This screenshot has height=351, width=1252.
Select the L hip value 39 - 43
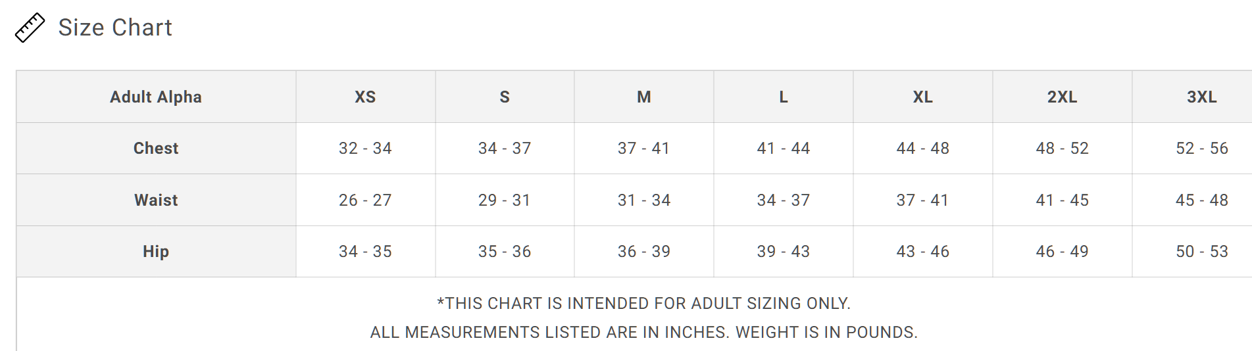[x=783, y=252]
